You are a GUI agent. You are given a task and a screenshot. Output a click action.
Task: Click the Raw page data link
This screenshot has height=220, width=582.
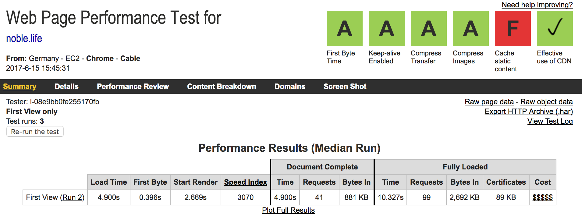pos(489,102)
